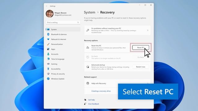The height and width of the screenshot is (111, 198).
Task: Expand the Help with Recovery section
Action: [148, 83]
